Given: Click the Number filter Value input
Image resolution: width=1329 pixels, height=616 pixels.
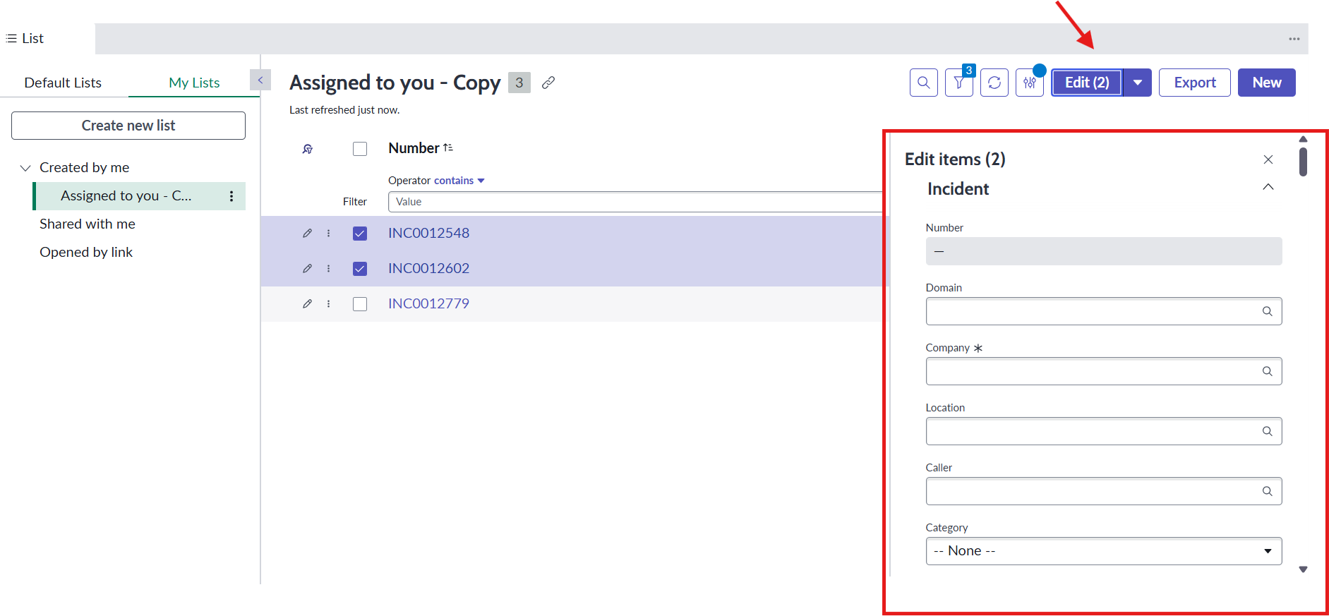Looking at the screenshot, I should (x=635, y=202).
